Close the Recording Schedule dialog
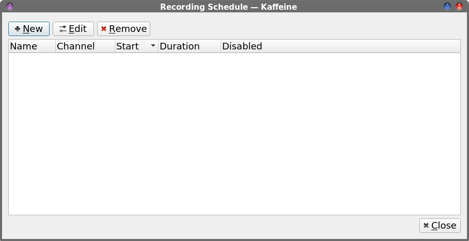The width and height of the screenshot is (469, 241). point(440,226)
